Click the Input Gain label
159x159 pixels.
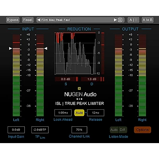point(16,137)
